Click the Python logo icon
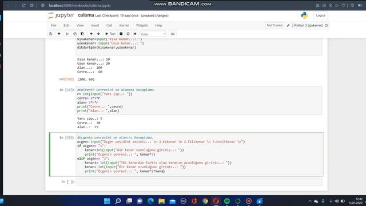 tap(304, 15)
